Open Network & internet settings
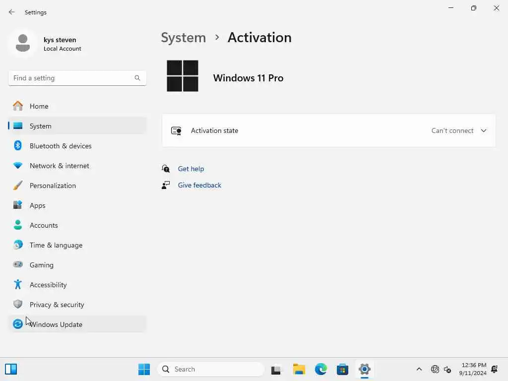Image resolution: width=508 pixels, height=381 pixels. pyautogui.click(x=77, y=166)
